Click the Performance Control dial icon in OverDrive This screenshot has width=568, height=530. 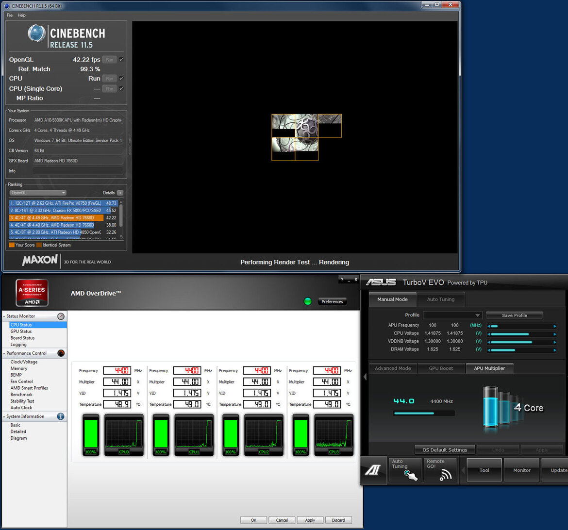click(61, 353)
